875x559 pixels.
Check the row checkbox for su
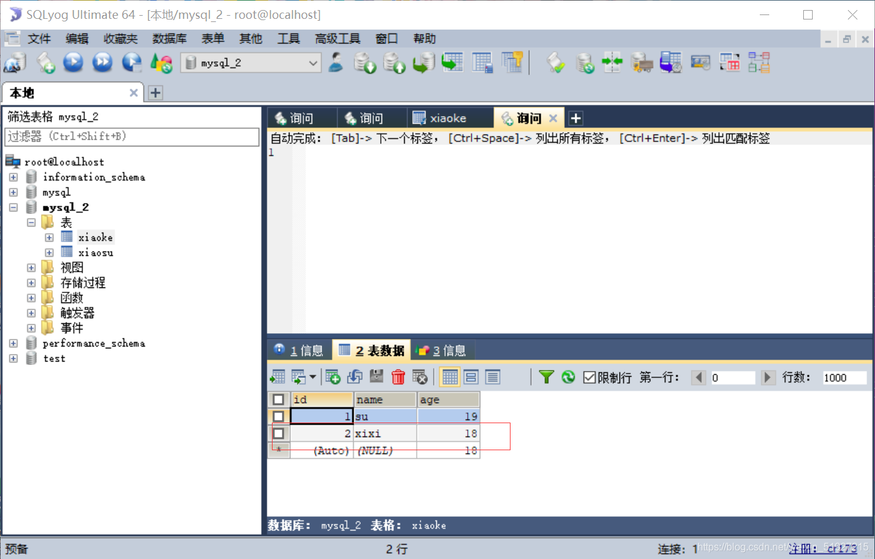(x=278, y=416)
